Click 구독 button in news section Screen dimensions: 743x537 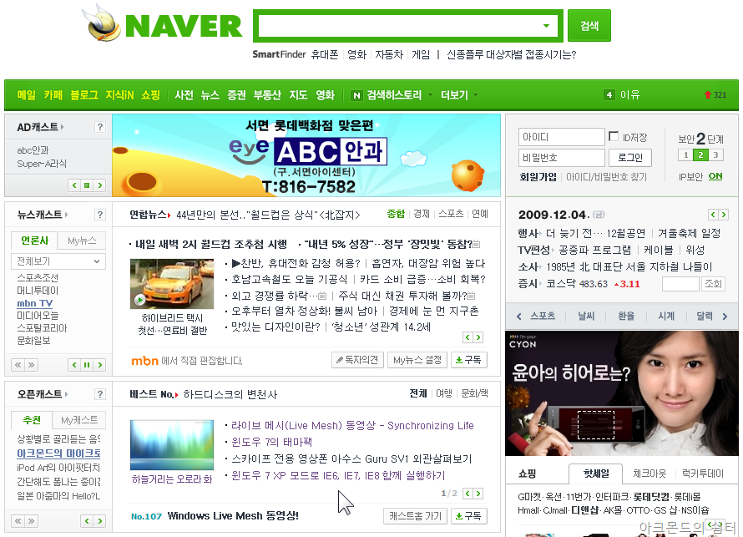tap(468, 360)
